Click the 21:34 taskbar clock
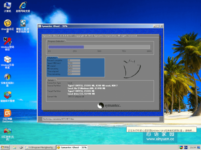 coord(193,147)
